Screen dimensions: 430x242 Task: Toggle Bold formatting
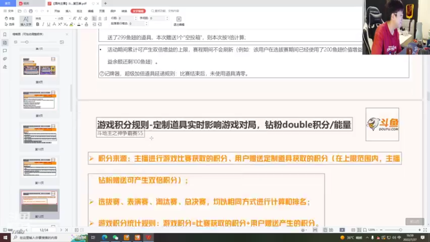tap(38, 24)
